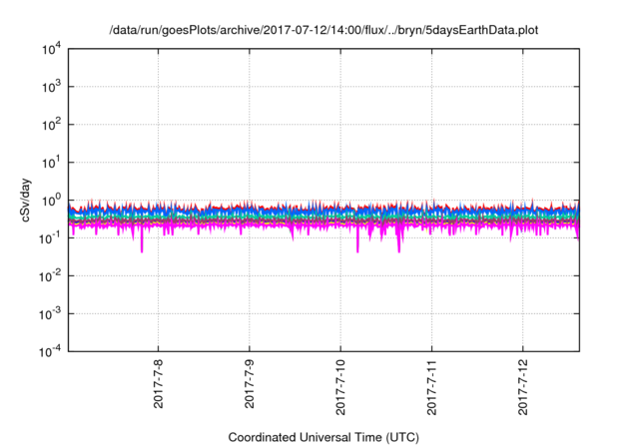Click the 10^1 y-axis tick label
The height and width of the screenshot is (447, 639).
tap(52, 163)
